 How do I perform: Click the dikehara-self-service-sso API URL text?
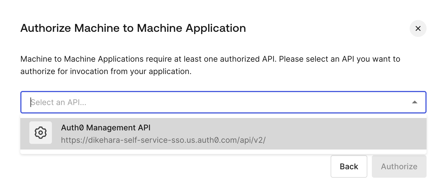tap(163, 140)
